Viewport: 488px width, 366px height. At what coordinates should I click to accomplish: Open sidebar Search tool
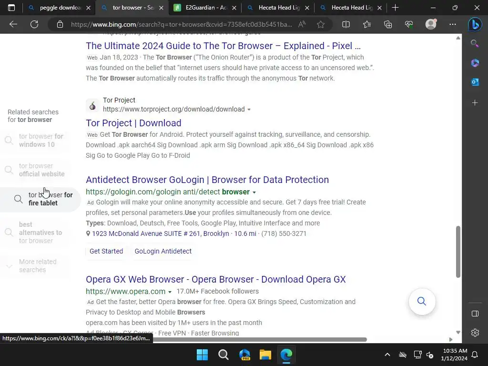pos(475,43)
